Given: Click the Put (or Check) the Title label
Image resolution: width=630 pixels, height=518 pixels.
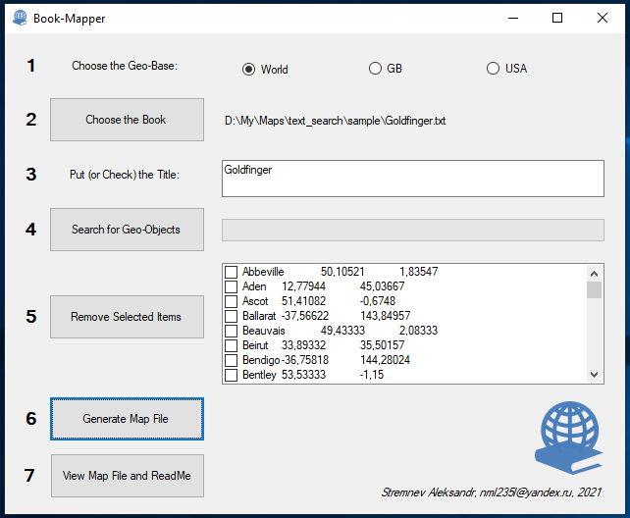Looking at the screenshot, I should coord(125,175).
